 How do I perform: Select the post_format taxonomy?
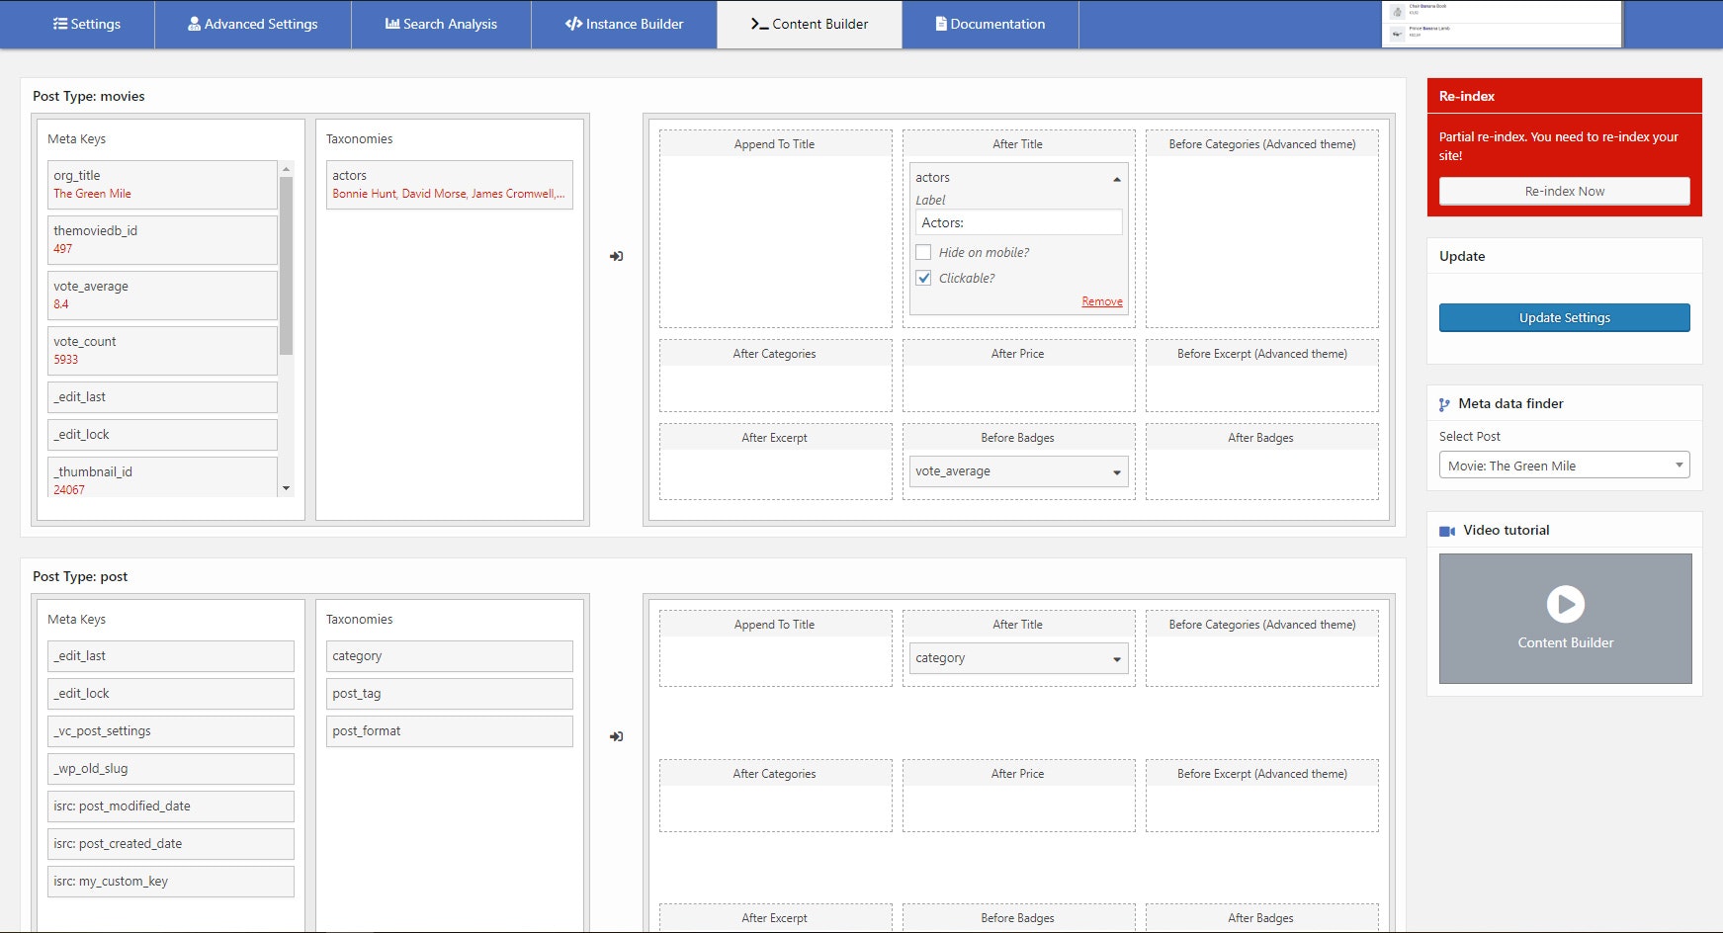click(450, 731)
